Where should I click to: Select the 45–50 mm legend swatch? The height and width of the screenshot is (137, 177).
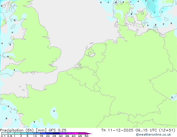pos(82,133)
